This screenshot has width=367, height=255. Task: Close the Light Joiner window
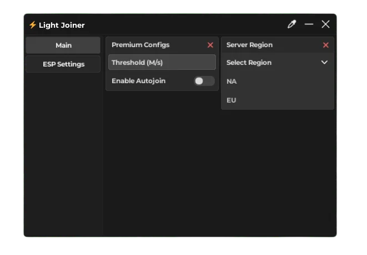coord(325,24)
